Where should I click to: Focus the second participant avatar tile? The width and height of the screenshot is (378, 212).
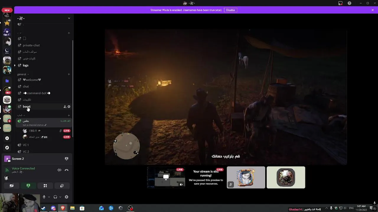click(x=286, y=177)
